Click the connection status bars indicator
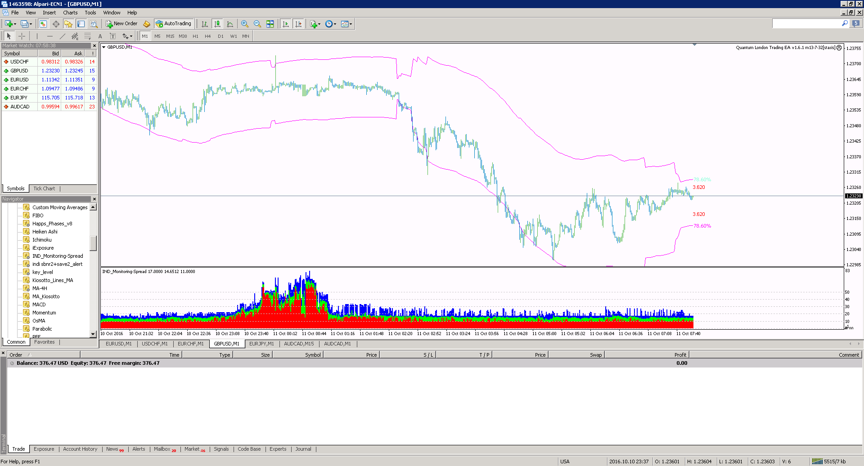Image resolution: width=864 pixels, height=466 pixels. click(817, 462)
